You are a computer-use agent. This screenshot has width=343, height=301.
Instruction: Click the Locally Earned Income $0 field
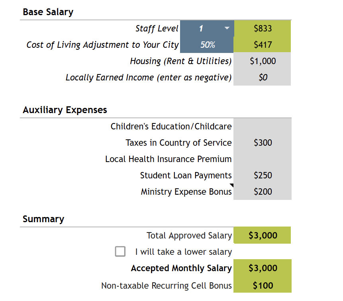(263, 77)
